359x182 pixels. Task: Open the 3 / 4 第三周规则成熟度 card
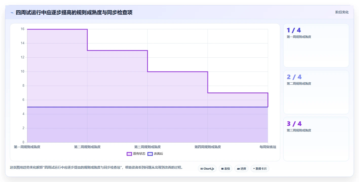click(316, 139)
